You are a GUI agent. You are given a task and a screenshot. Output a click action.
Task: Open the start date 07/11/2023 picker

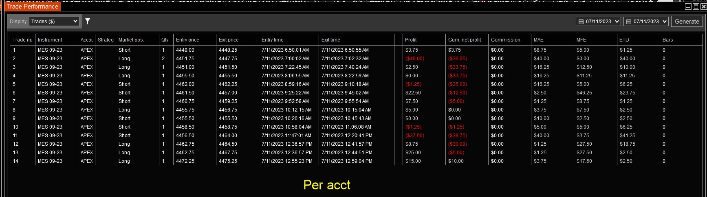[x=598, y=22]
